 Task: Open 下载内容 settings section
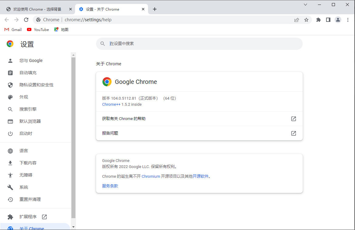[x=28, y=163]
